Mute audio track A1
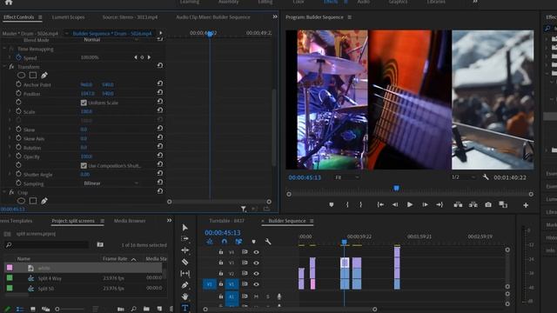Image resolution: width=557 pixels, height=313 pixels. [x=256, y=296]
